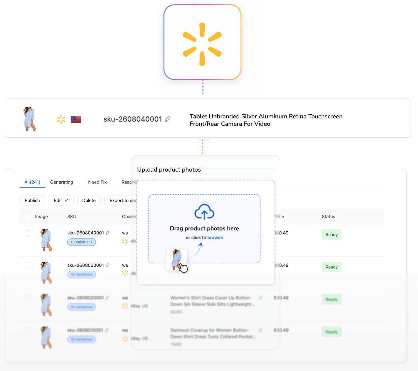Click the large Walmart spark logo tile
Viewport: 418px width, 371px height.
tap(203, 42)
